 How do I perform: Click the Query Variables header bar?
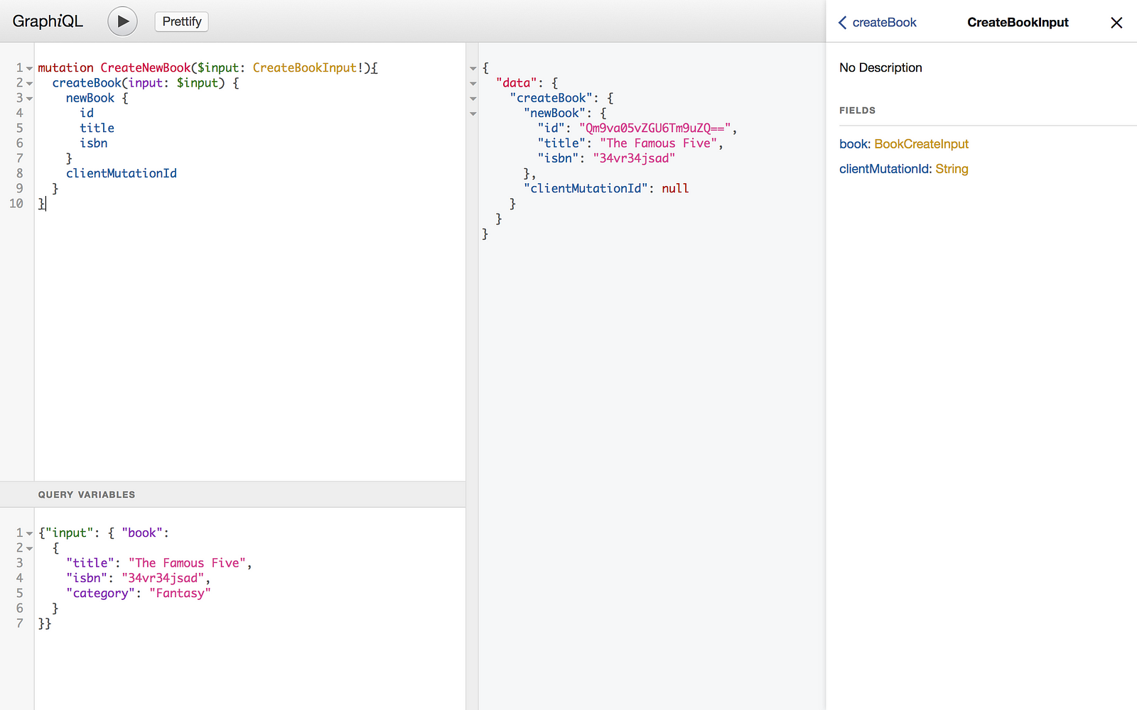tap(232, 494)
